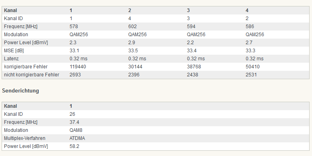
Task: Click MSE value 33.5
Action: tap(133, 51)
